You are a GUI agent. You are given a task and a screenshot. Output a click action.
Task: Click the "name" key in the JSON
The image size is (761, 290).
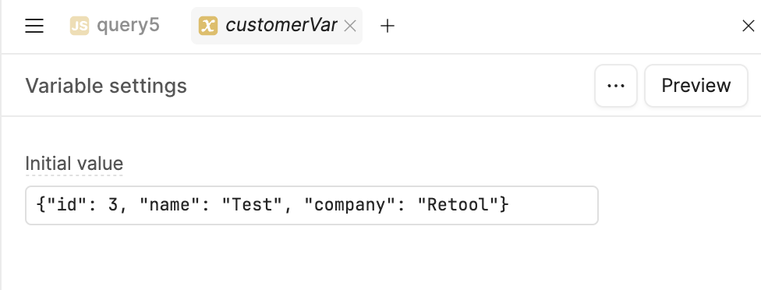168,205
